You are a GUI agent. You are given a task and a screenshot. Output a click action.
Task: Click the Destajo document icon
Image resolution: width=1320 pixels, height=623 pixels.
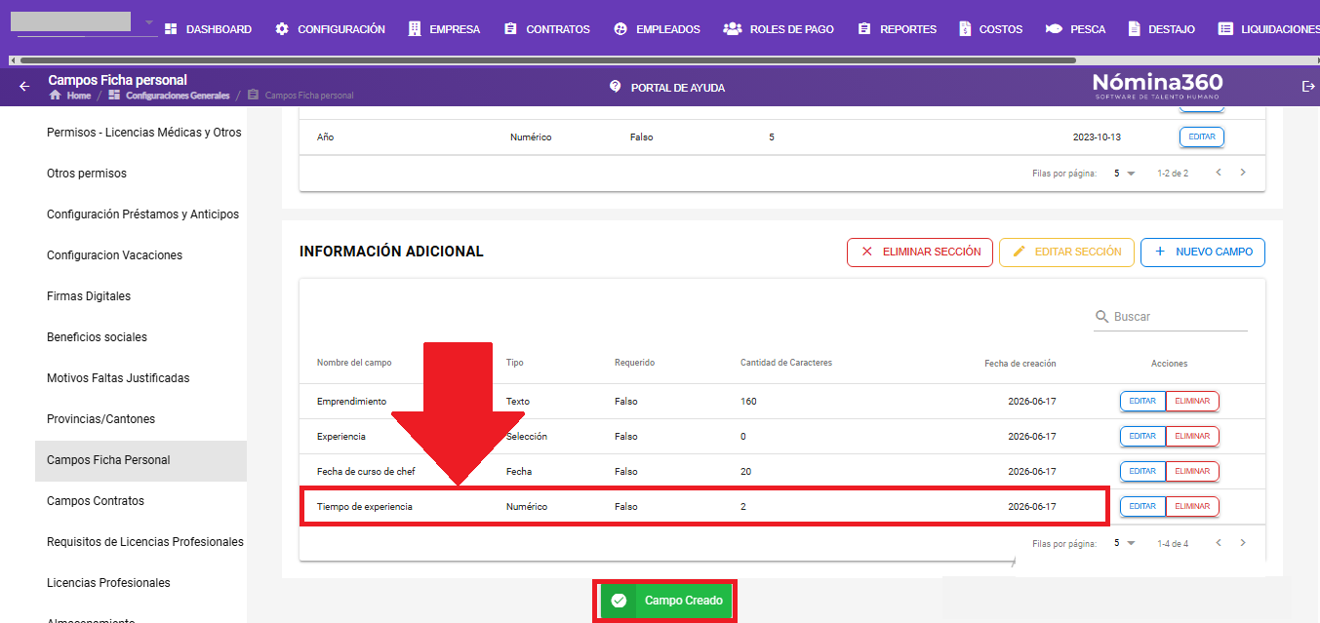pos(1134,29)
